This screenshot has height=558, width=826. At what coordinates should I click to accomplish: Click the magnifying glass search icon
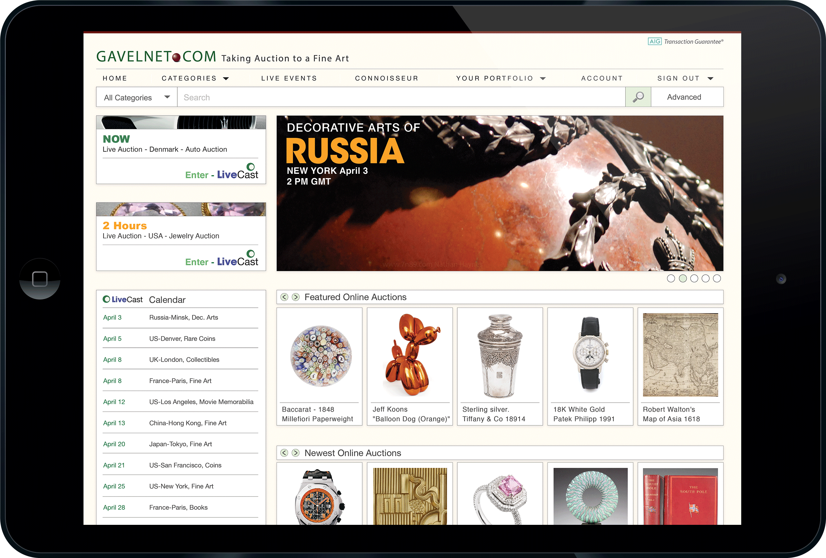pyautogui.click(x=638, y=97)
